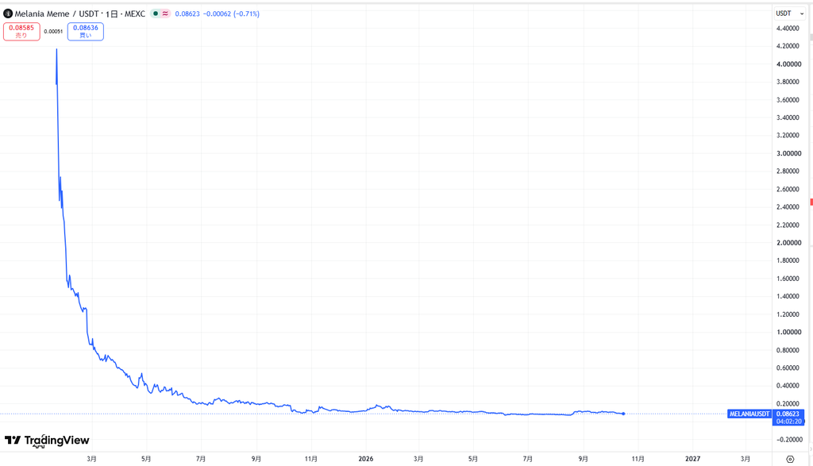Click the 1.40000 price axis label
This screenshot has height=466, width=813.
pyautogui.click(x=788, y=296)
